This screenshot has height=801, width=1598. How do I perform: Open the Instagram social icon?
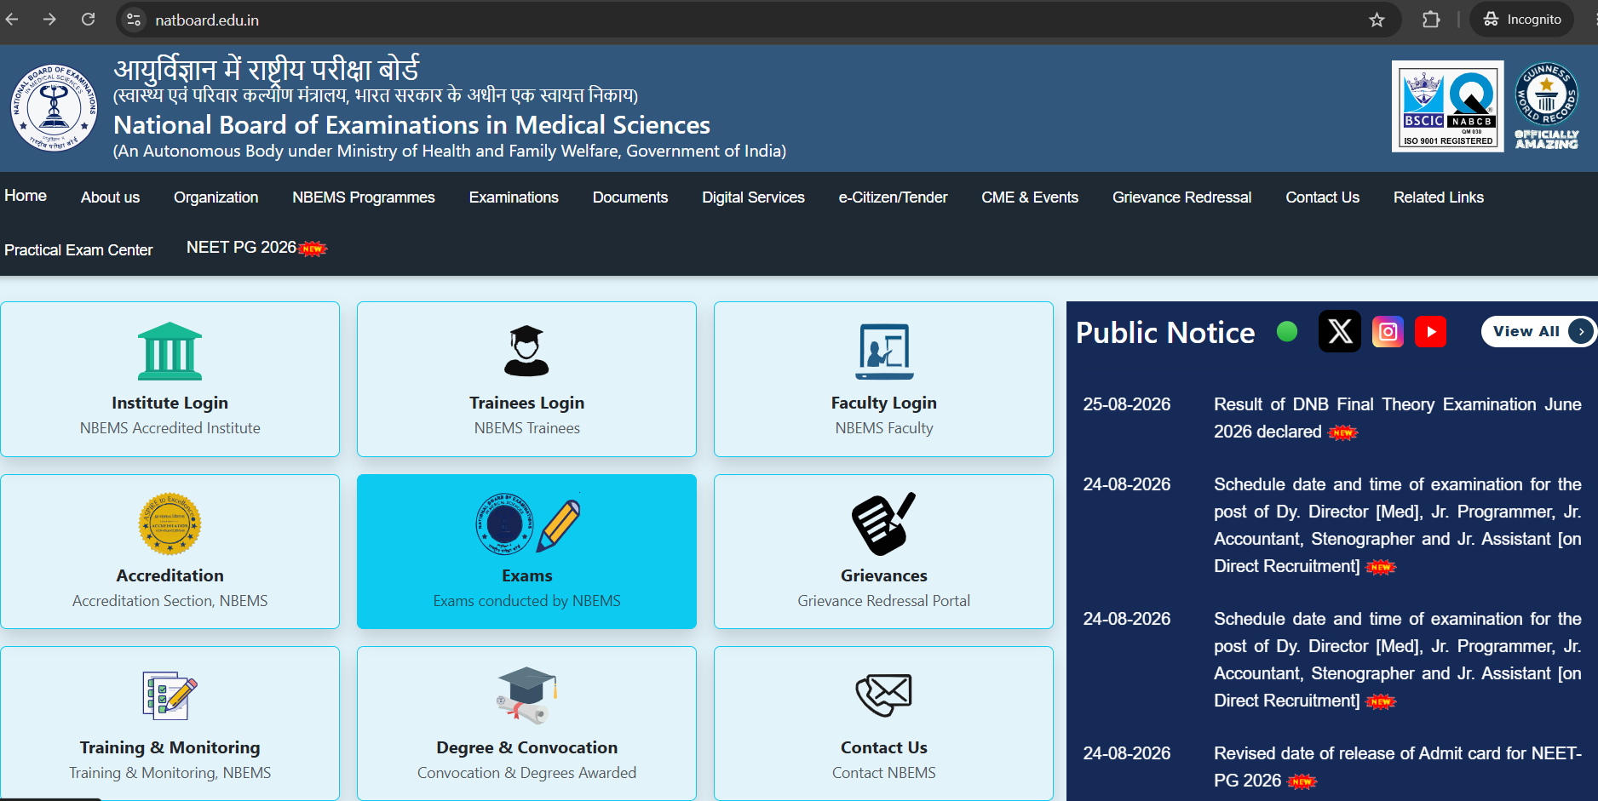coord(1388,331)
